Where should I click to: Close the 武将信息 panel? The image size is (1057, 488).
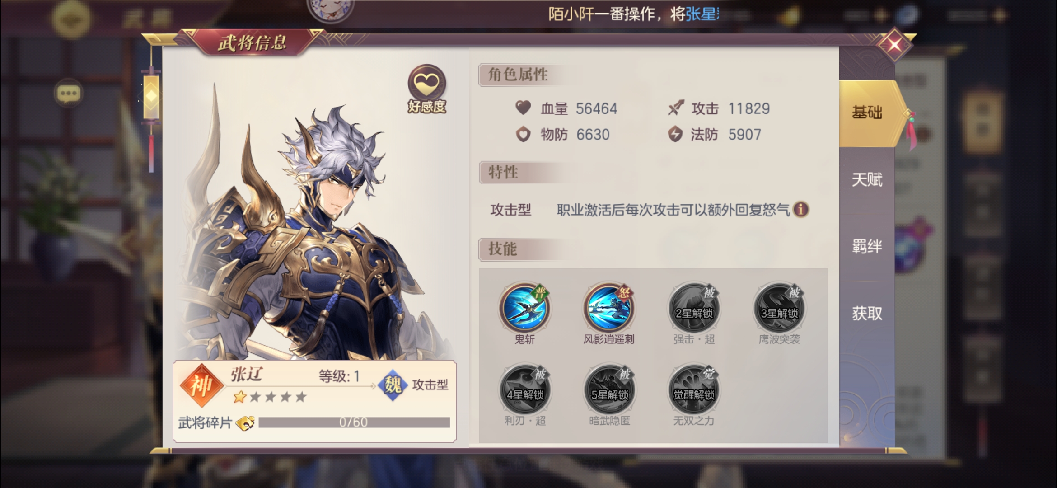pos(894,44)
